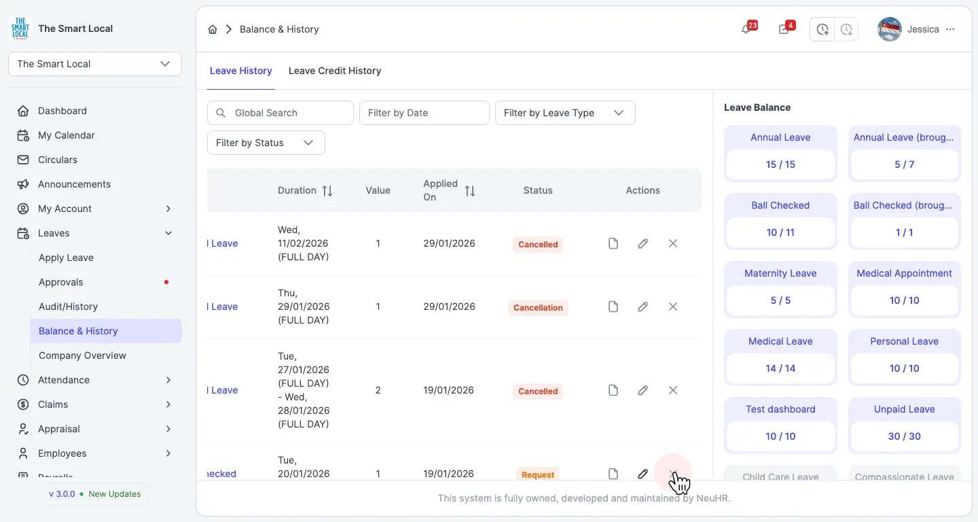Screen dimensions: 978x522
Task: Switch to Leave Credit History tab
Action: click(x=335, y=71)
